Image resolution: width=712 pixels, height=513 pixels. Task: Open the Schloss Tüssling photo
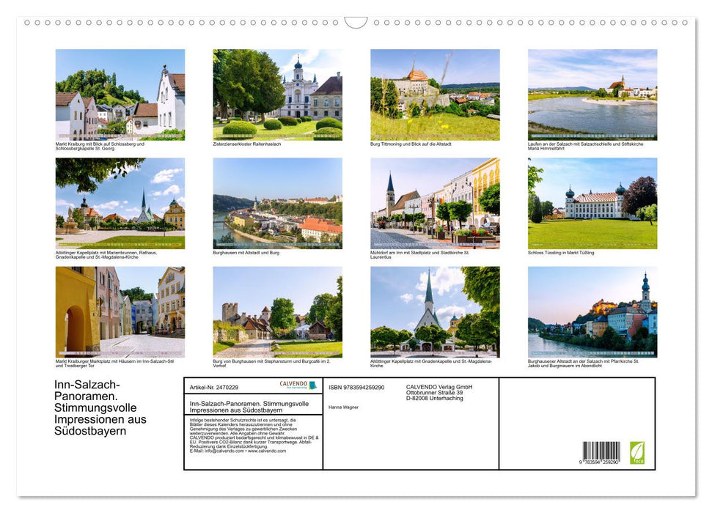pos(592,204)
